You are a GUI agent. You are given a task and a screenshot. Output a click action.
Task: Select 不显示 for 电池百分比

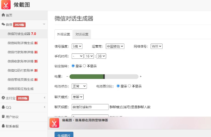click(129, 86)
